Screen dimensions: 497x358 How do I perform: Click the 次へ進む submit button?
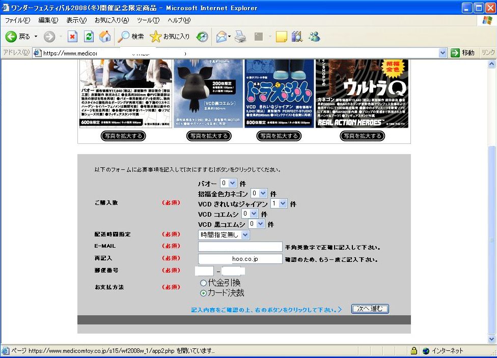click(x=370, y=309)
